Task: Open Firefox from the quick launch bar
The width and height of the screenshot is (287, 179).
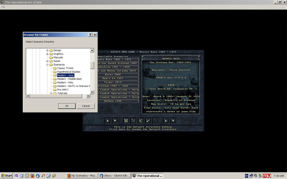Action: click(x=33, y=176)
